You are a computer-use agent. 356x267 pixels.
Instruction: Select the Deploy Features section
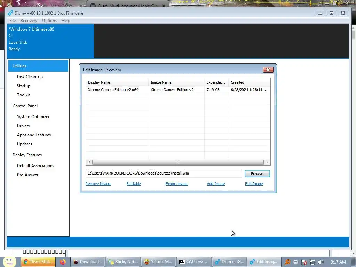[27, 155]
